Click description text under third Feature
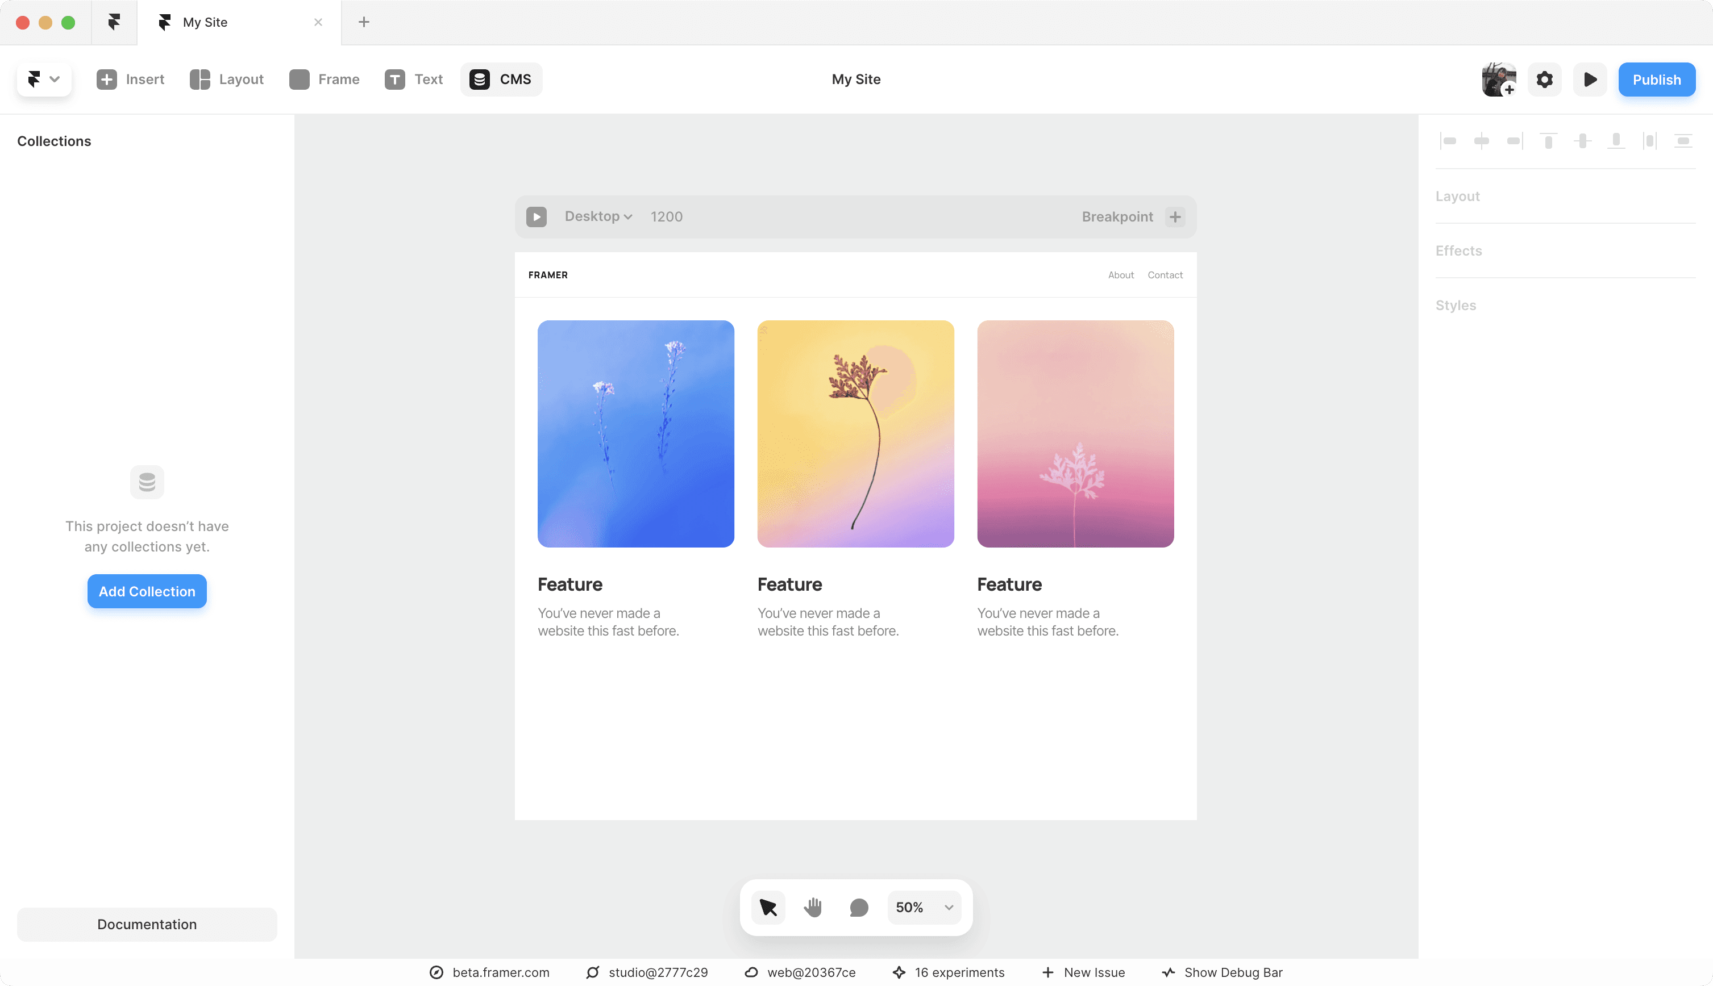 1047,622
